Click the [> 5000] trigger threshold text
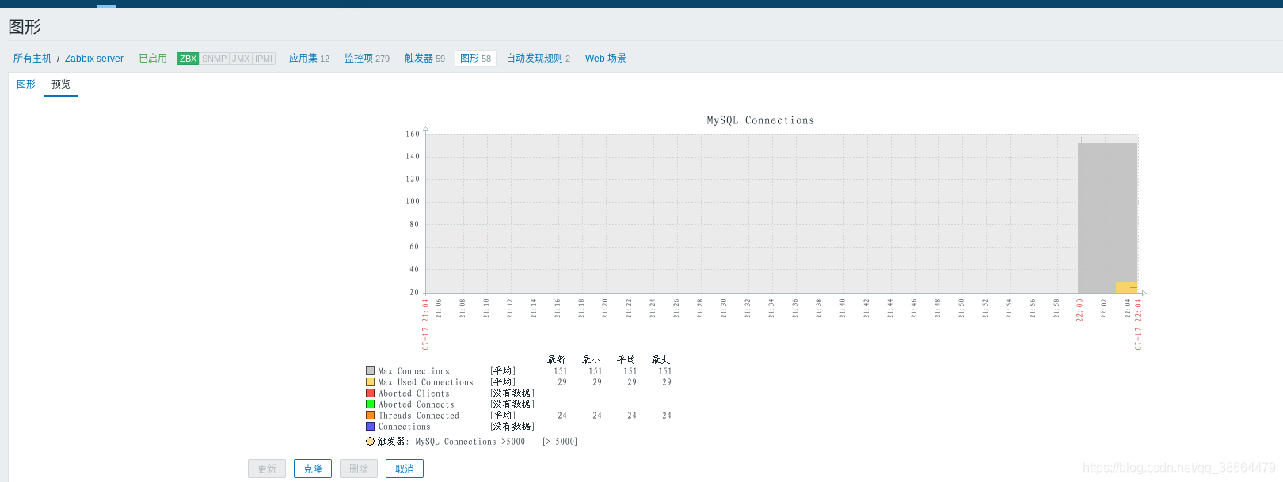Screen dimensions: 1283x482 click(x=560, y=442)
